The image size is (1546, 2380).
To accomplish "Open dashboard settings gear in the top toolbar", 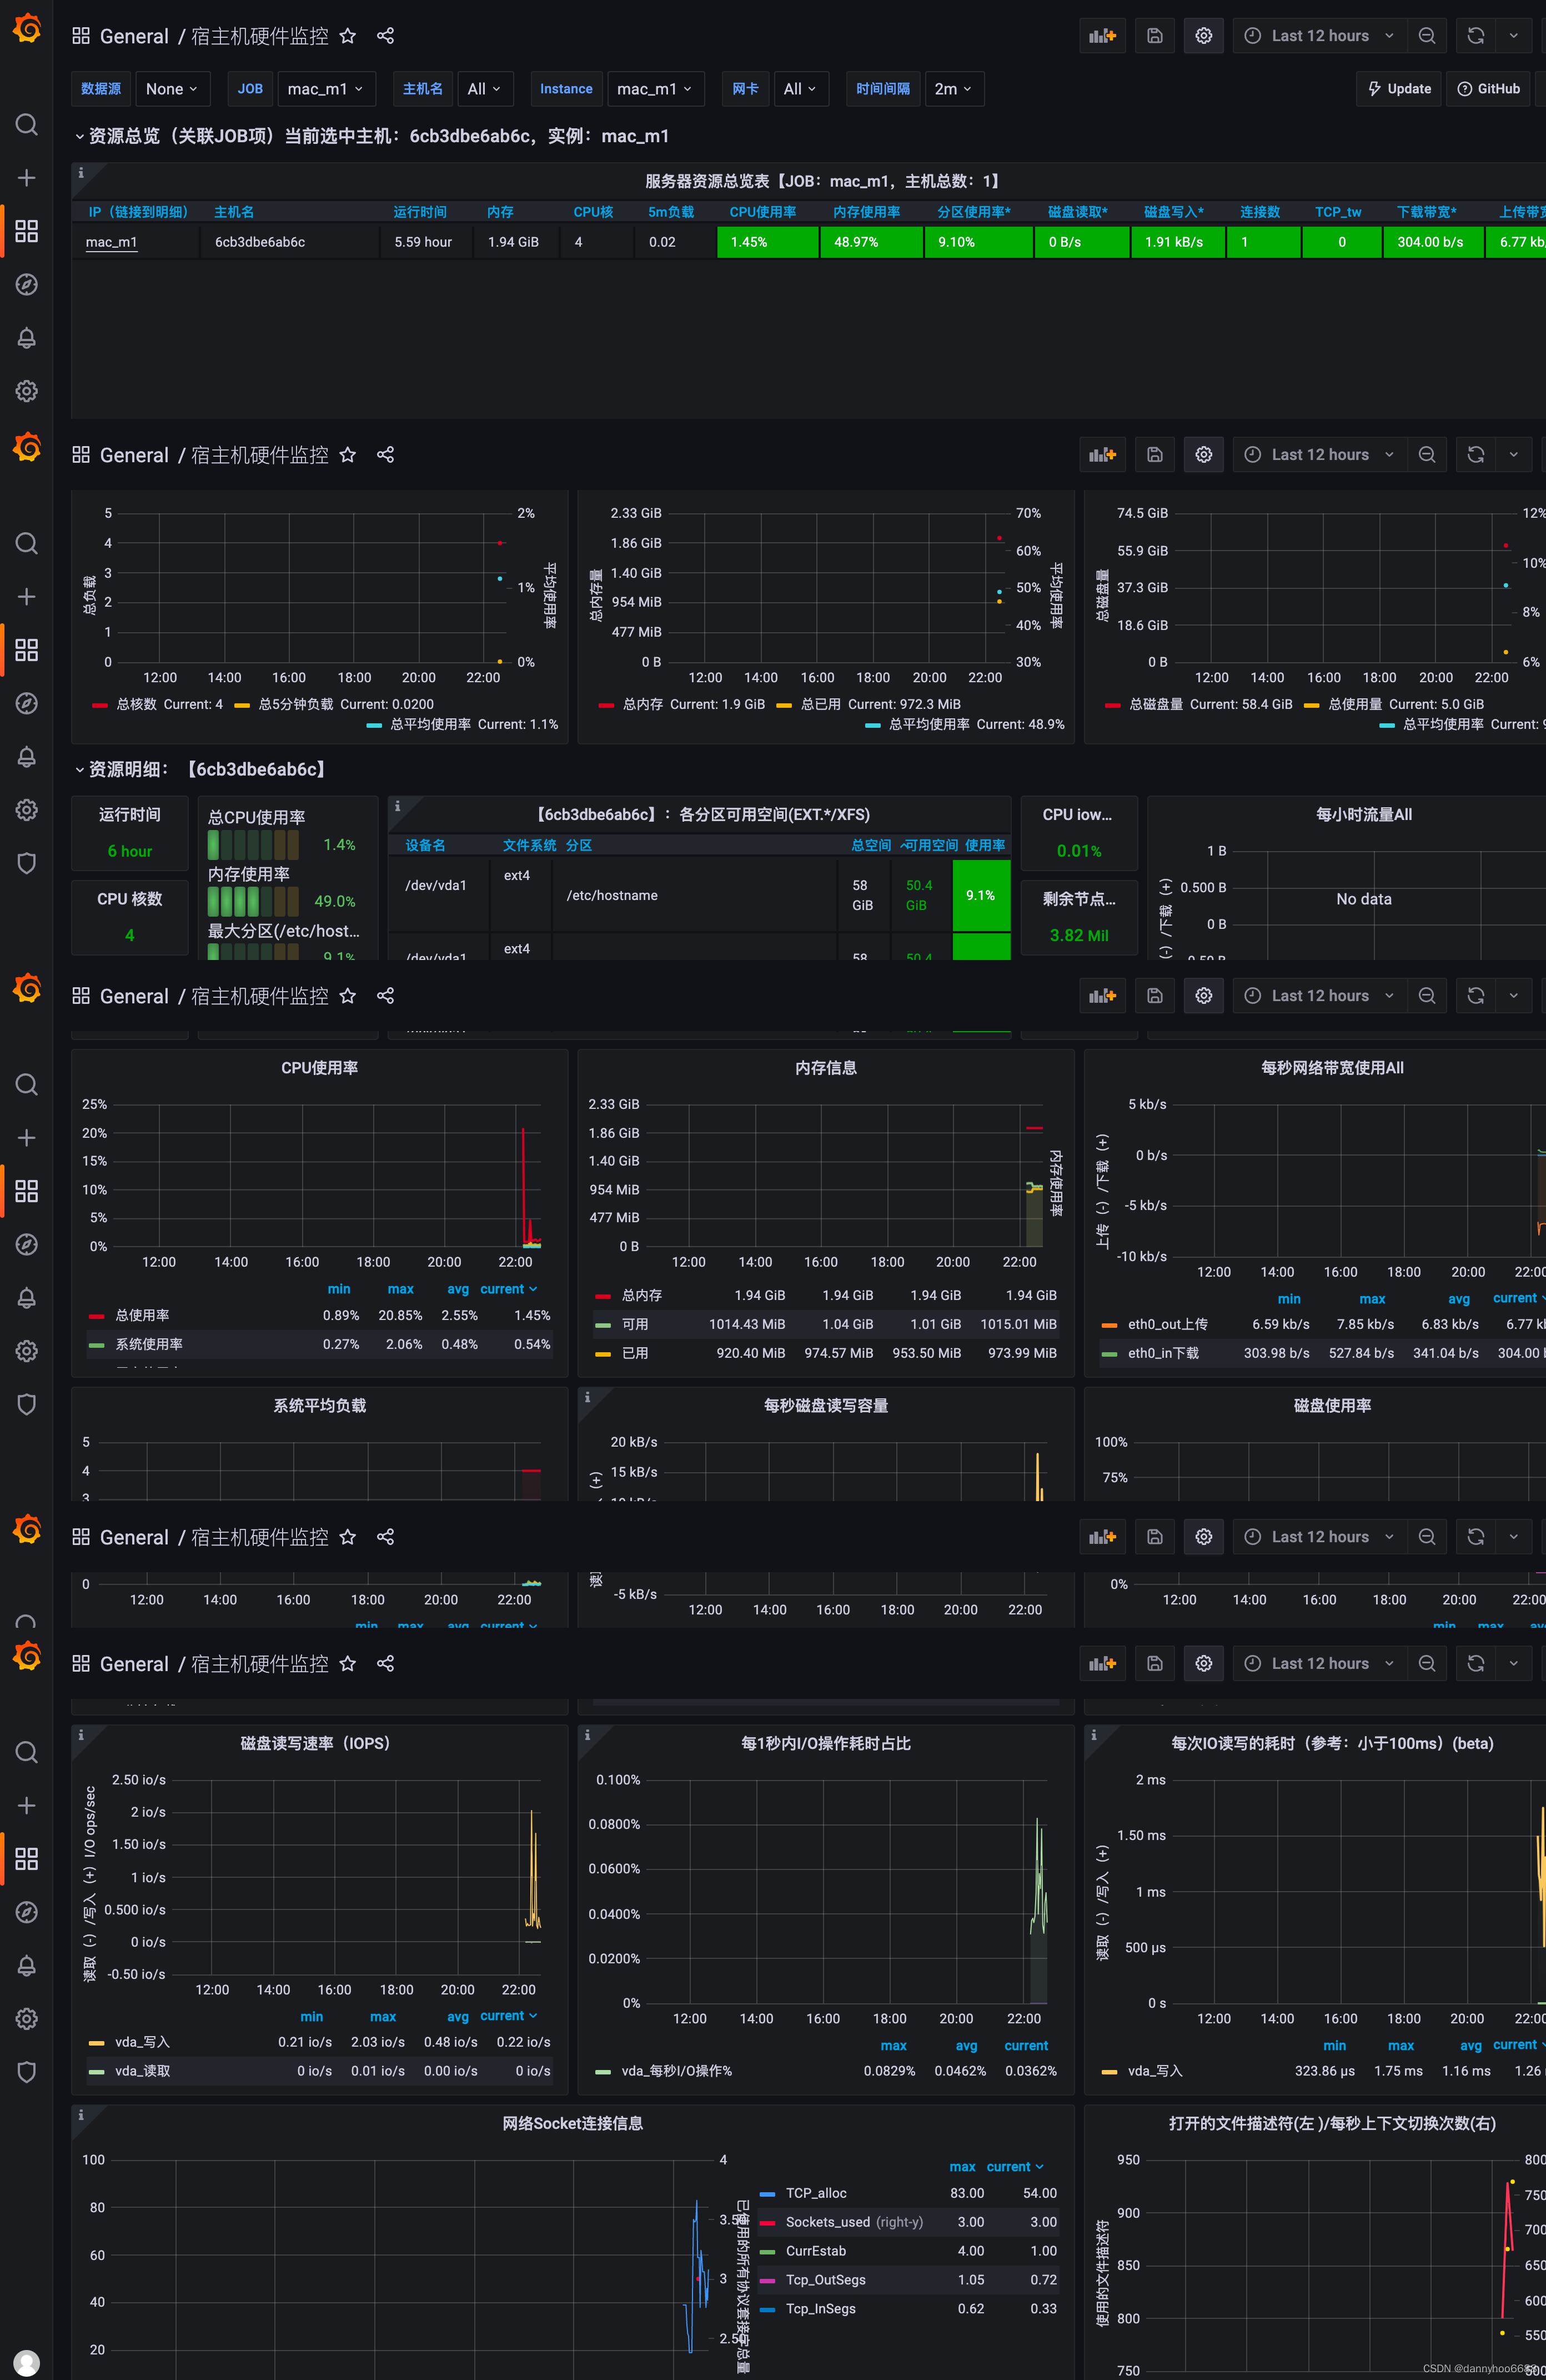I will click(1203, 36).
